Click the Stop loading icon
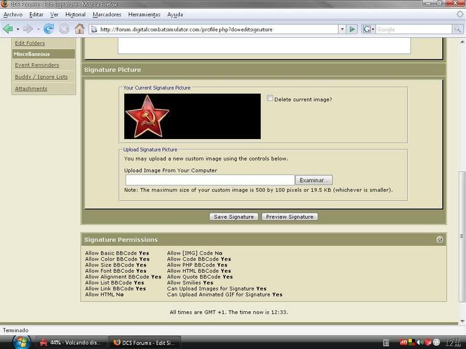466x349 pixels. [64, 29]
